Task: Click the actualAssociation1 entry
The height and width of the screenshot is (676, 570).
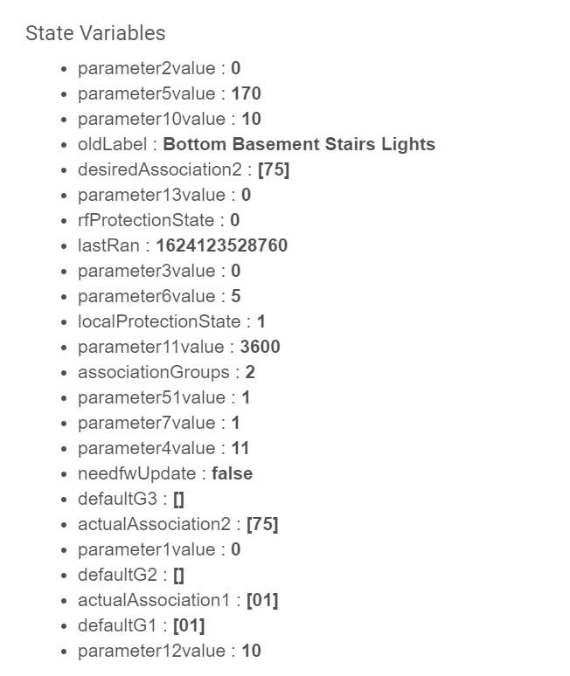Action: 178,601
